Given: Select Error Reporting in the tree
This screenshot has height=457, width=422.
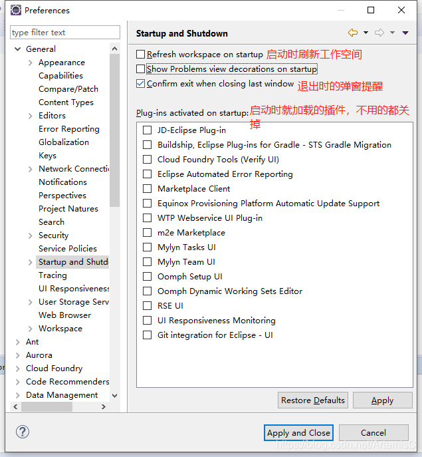Looking at the screenshot, I should 69,129.
